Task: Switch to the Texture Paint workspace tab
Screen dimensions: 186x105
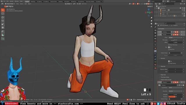Action: click(53, 1)
